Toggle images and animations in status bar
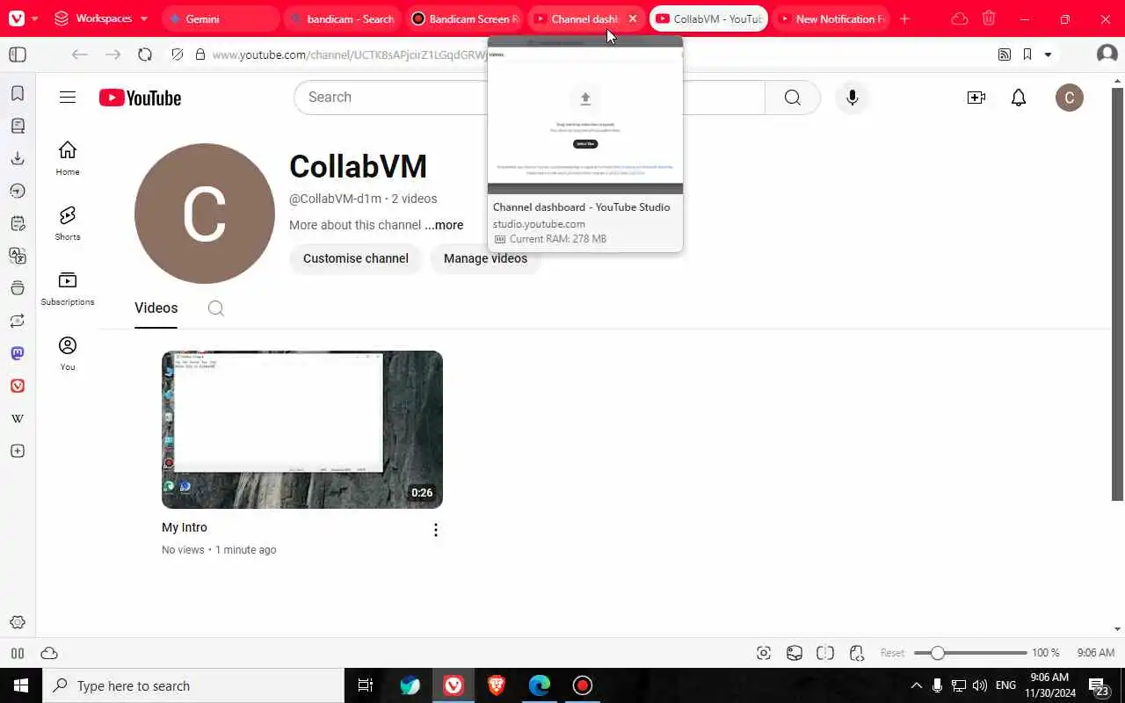 click(795, 653)
